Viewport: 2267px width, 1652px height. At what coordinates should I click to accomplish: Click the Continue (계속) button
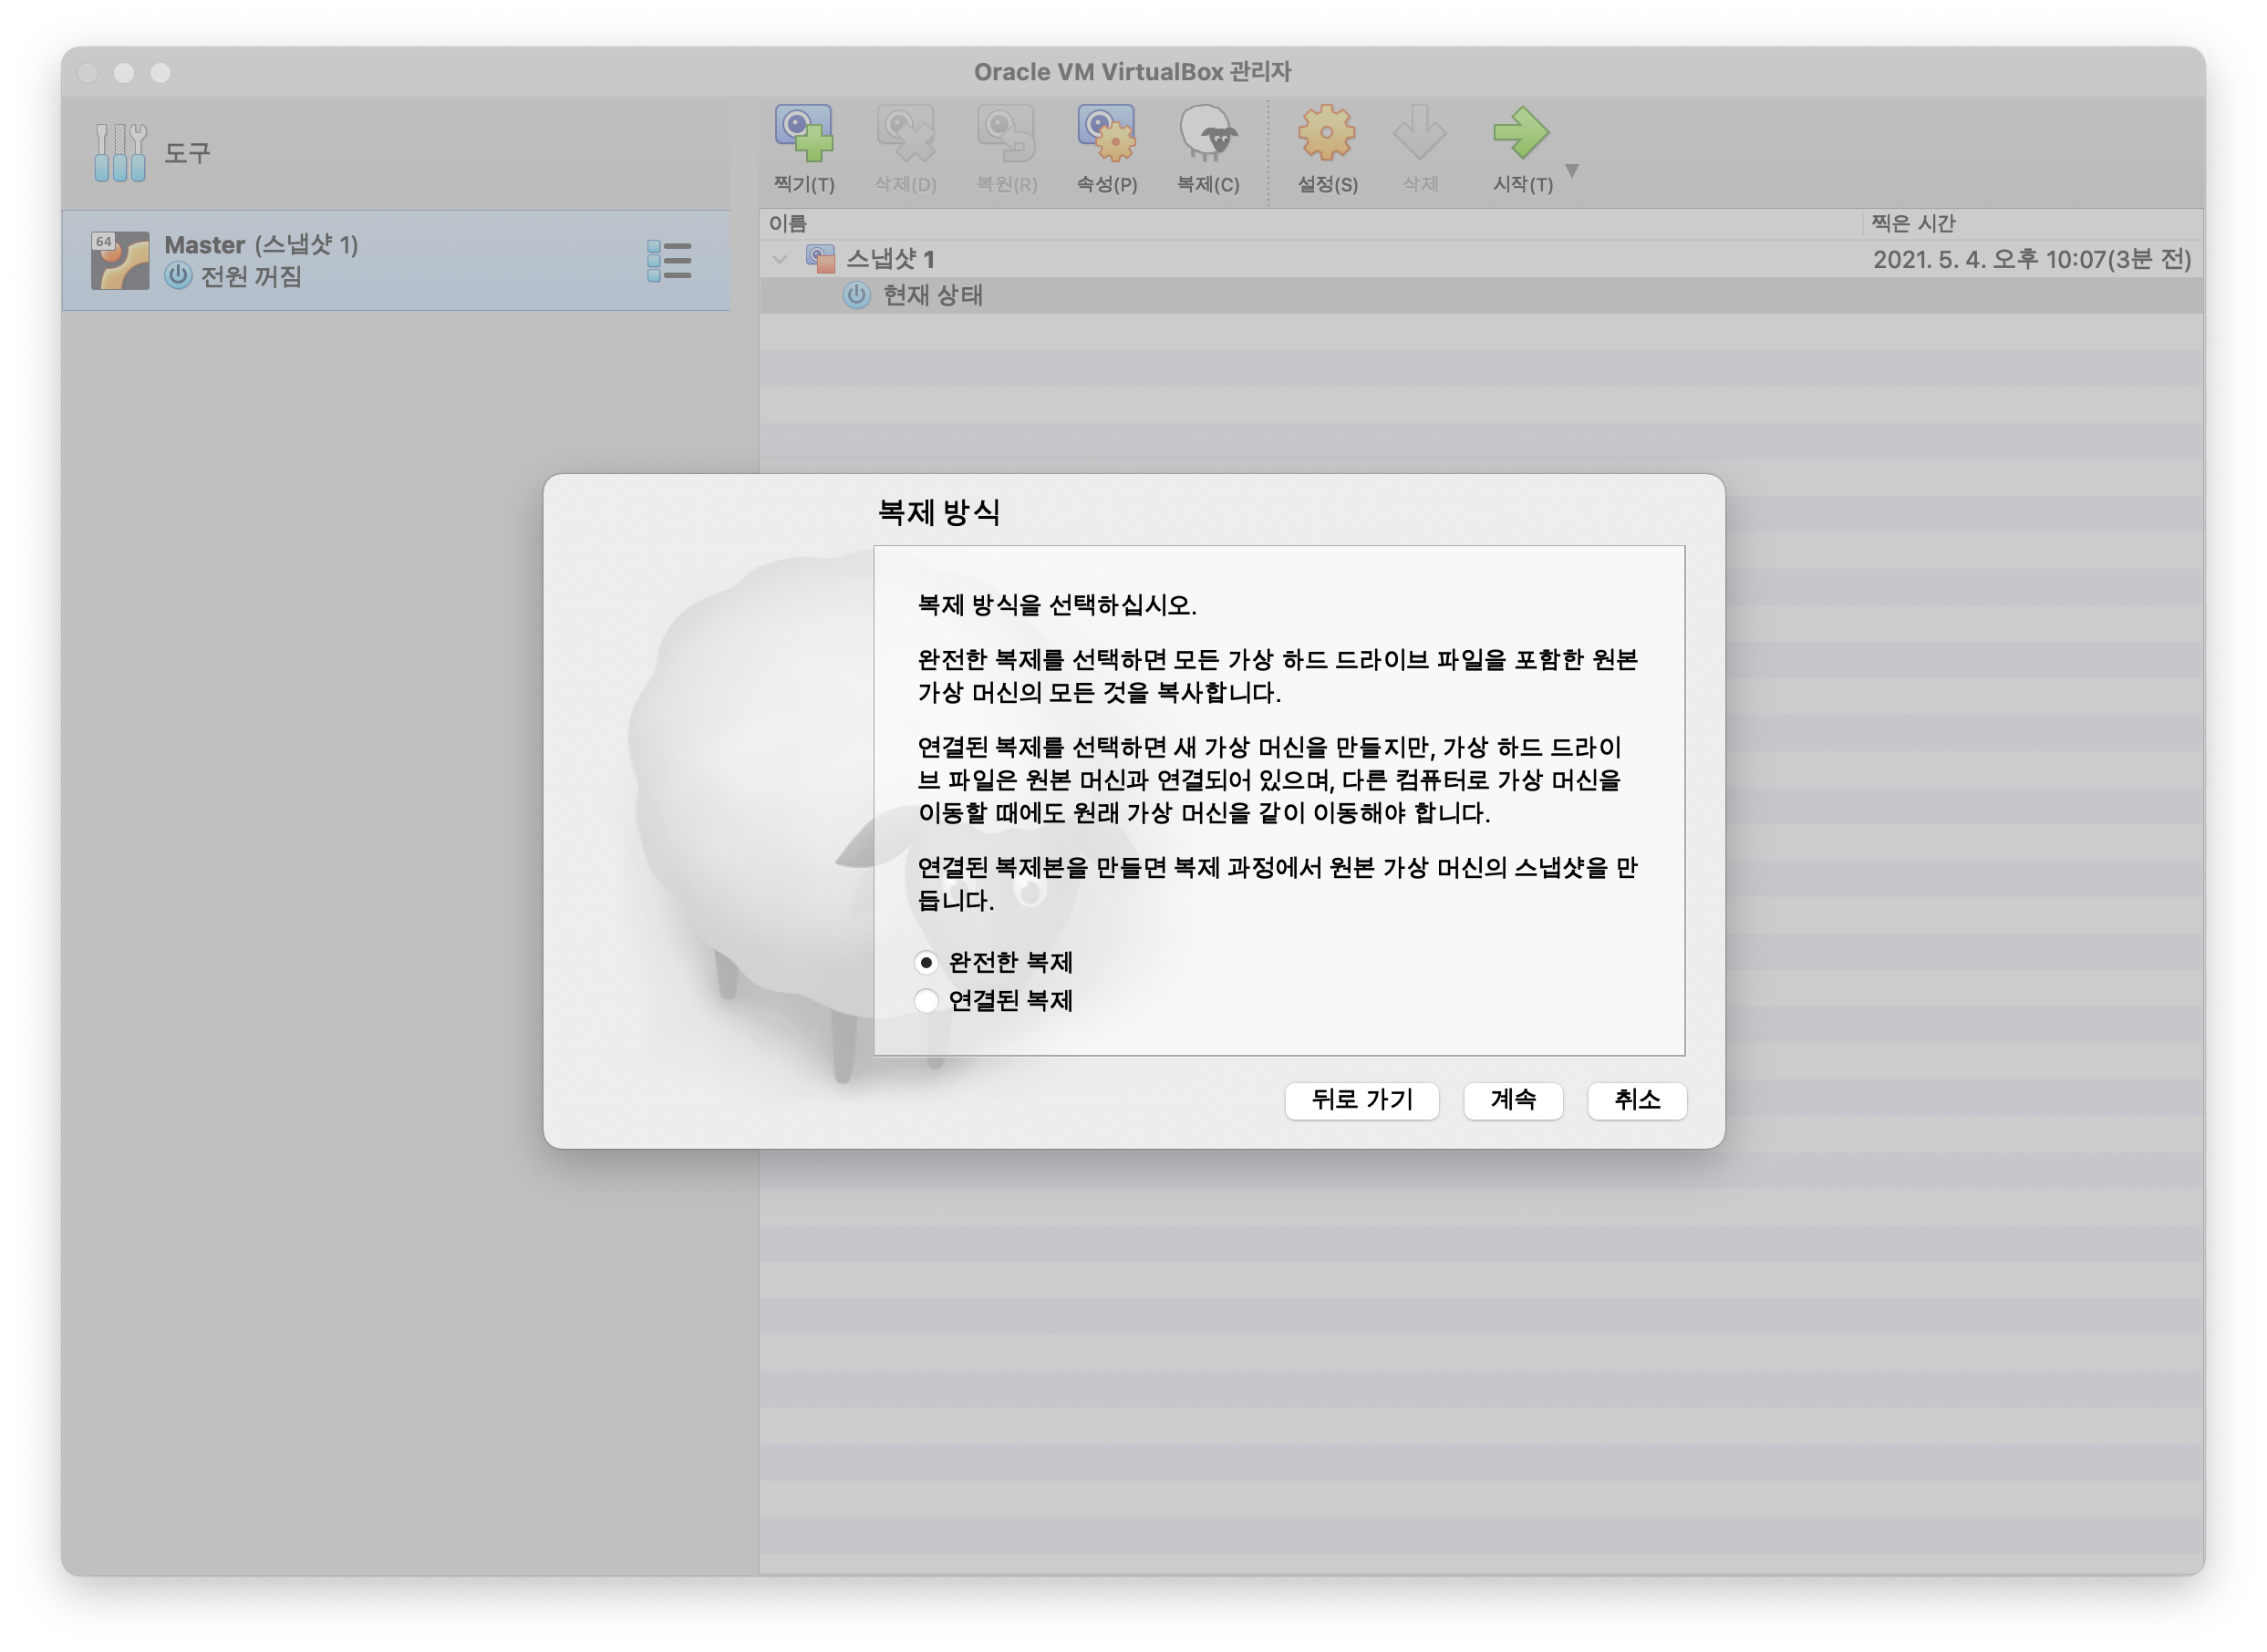point(1512,1100)
